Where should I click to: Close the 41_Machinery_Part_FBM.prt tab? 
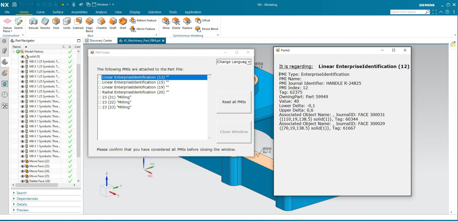(x=163, y=41)
